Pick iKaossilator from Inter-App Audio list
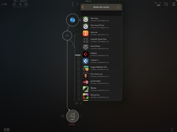The image size is (177, 132). point(101,96)
